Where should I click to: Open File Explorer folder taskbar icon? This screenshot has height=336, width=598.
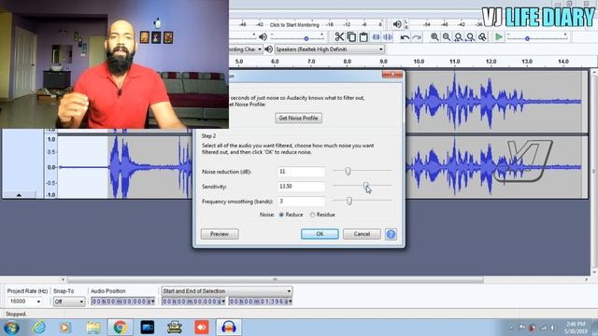[93, 328]
